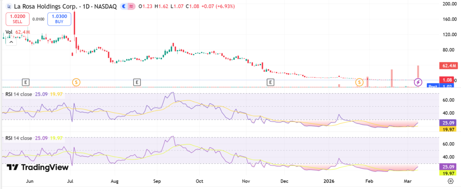Select lower pane RSI 14 close legend
Image resolution: width=461 pixels, height=189 pixels.
click(x=18, y=138)
